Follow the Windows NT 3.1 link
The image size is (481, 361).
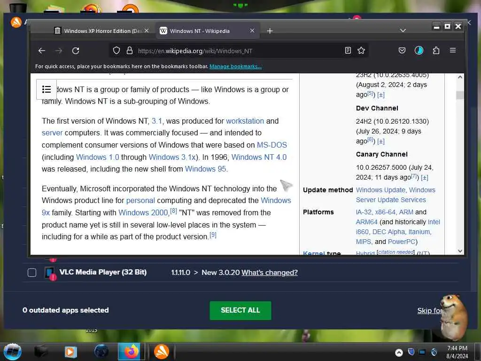point(157,121)
